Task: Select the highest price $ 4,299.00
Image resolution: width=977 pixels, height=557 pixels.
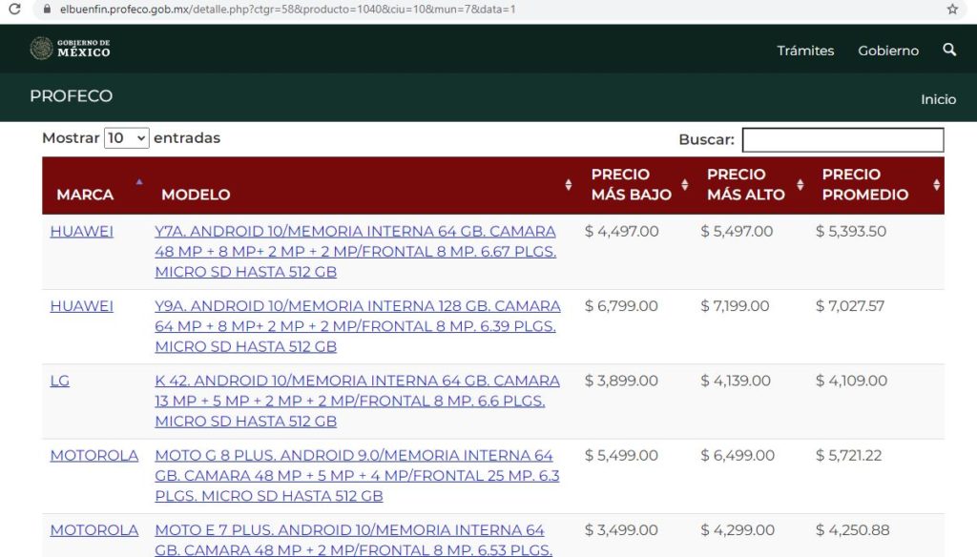Action: 738,530
